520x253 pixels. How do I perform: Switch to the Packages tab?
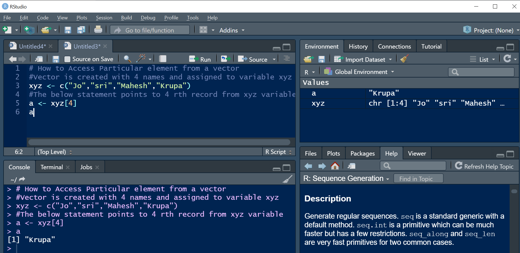pos(362,154)
